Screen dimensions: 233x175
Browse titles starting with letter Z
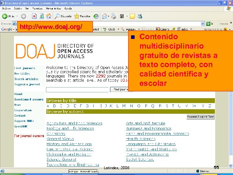(210, 106)
